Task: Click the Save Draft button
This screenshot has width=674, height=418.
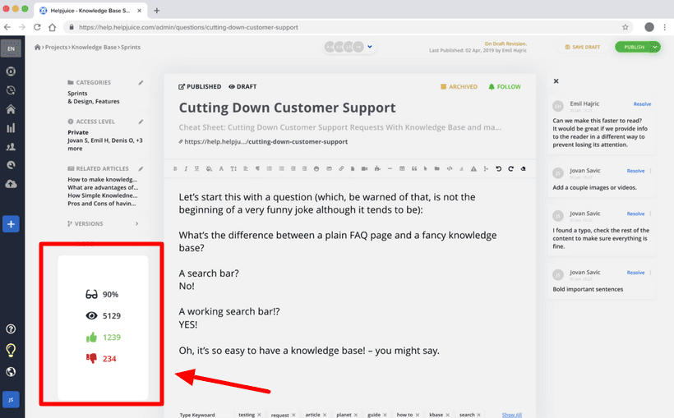Action: tap(584, 47)
